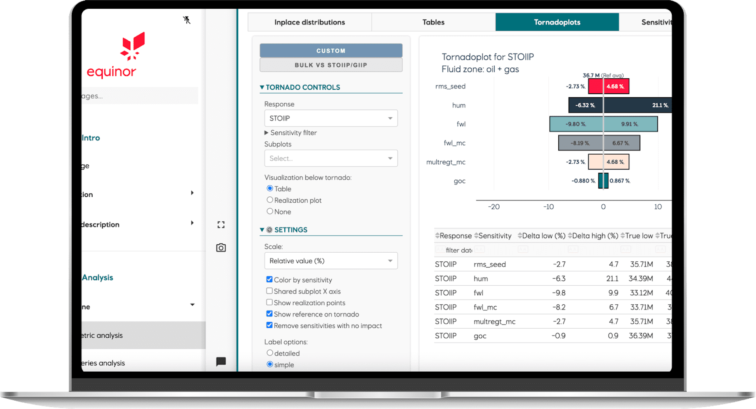756x409 pixels.
Task: Enable Show realization points checkbox
Action: coord(269,302)
